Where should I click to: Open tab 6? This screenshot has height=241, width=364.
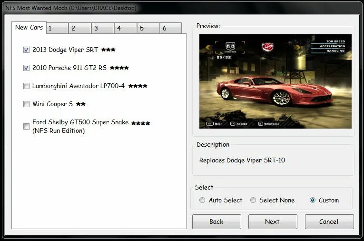coord(171,29)
